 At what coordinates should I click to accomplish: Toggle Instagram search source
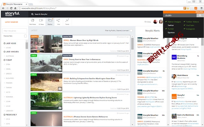[189, 29]
